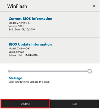100x109 pixels.
Task: Click the Exit button
Action: click(x=74, y=104)
